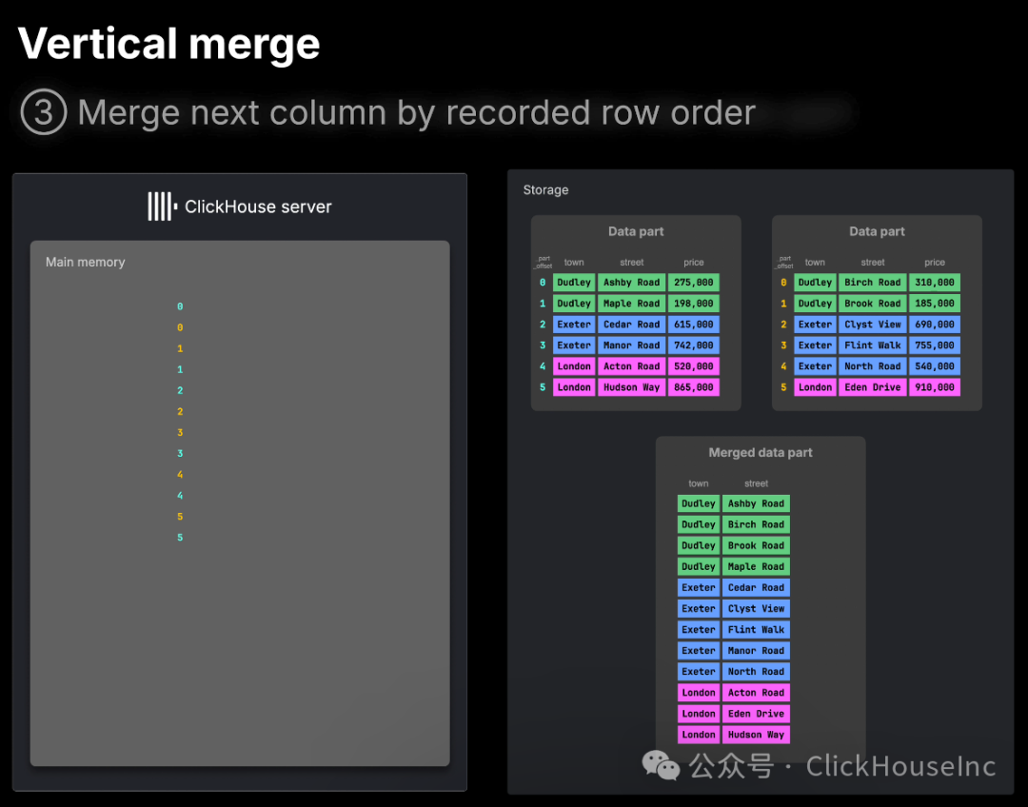Select the London cell in the 910,000 row
1028x807 pixels.
pyautogui.click(x=815, y=387)
